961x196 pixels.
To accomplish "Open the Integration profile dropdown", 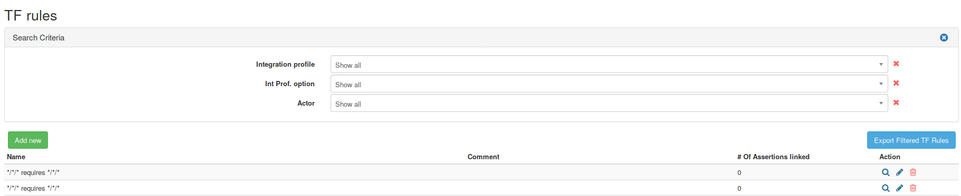I will (609, 64).
